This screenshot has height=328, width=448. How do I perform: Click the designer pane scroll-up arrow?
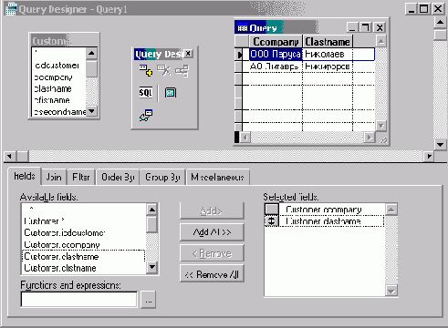(x=440, y=23)
